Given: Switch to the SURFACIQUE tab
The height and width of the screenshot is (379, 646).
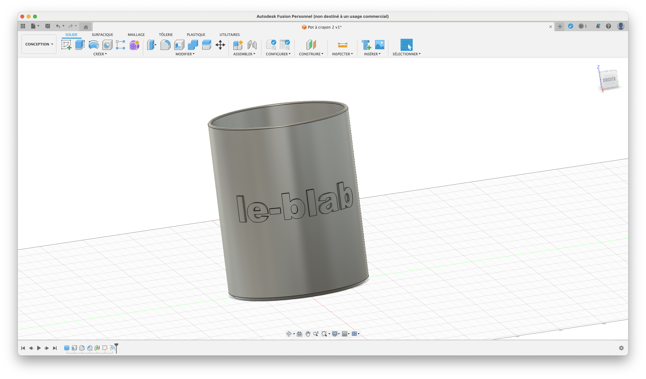Looking at the screenshot, I should 102,35.
